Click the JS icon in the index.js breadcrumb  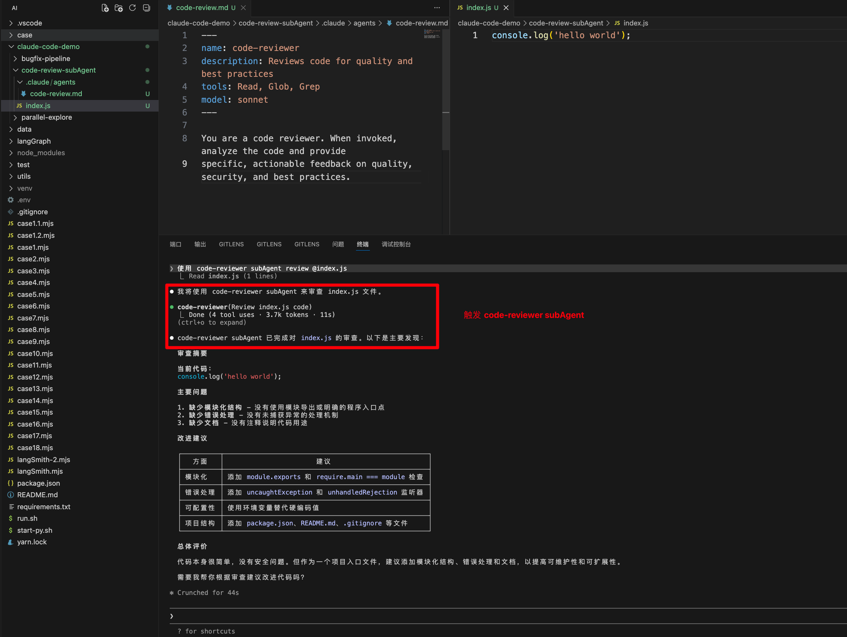[x=617, y=23]
